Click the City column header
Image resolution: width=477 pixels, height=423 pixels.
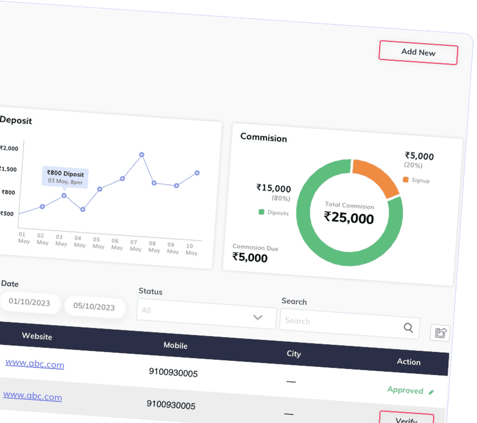coord(294,353)
